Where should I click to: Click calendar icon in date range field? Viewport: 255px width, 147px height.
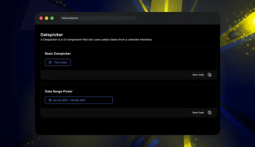[50, 100]
